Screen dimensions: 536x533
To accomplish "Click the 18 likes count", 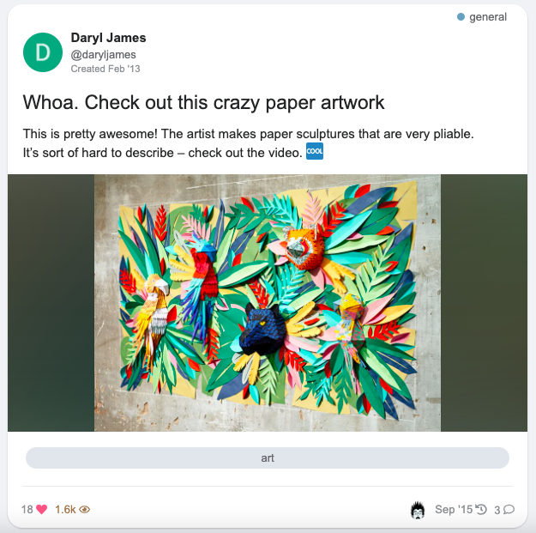I will pyautogui.click(x=27, y=509).
